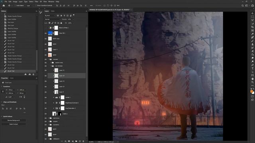The width and height of the screenshot is (255, 143).
Task: Turn the layer filter switch on or off
Action: (x=74, y=15)
